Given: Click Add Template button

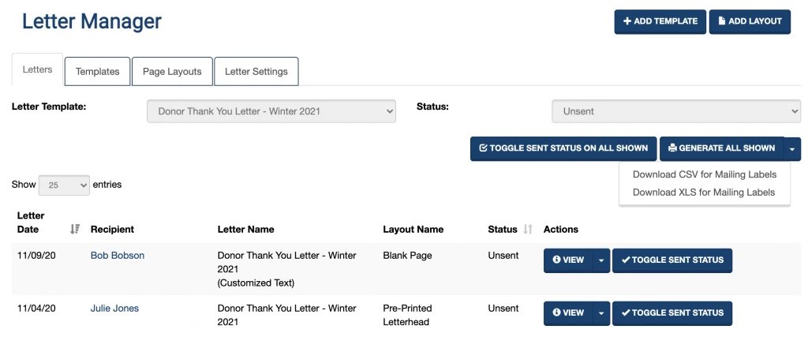Looking at the screenshot, I should [x=660, y=21].
